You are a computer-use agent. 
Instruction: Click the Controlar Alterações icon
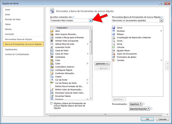coord(52,73)
